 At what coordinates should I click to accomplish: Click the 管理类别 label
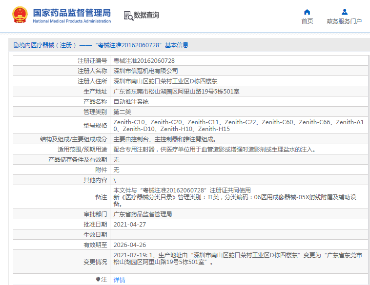tap(95, 112)
